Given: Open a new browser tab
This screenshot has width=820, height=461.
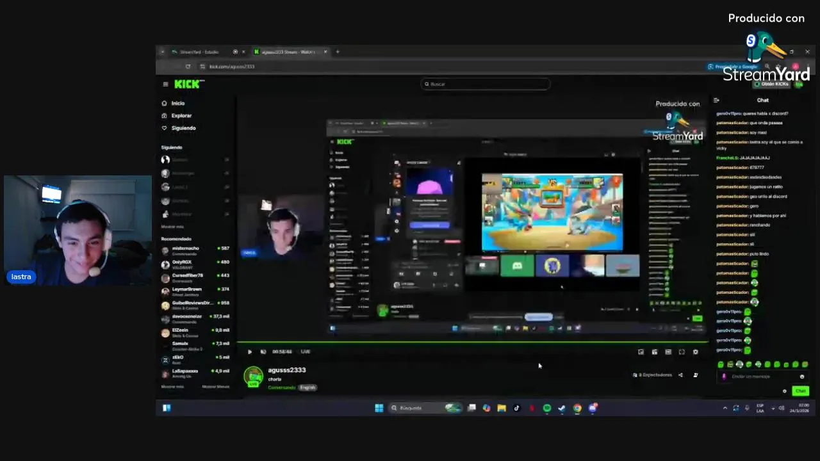Looking at the screenshot, I should (338, 52).
